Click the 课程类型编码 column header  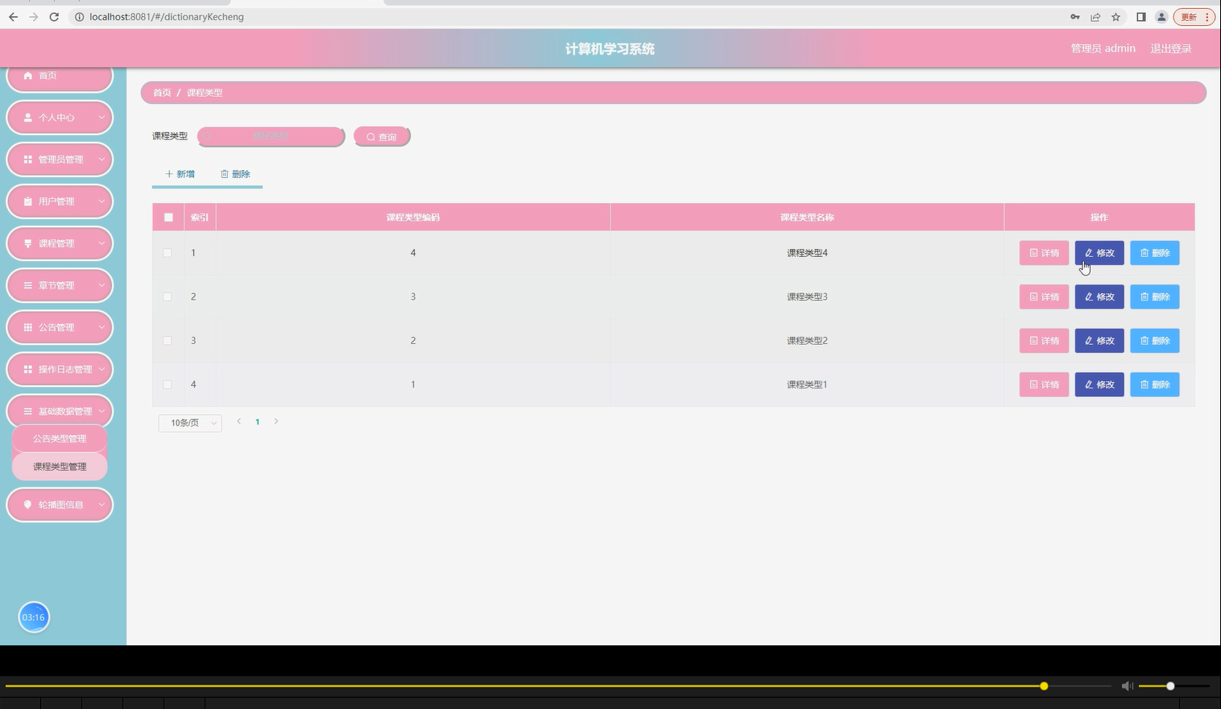[413, 218]
